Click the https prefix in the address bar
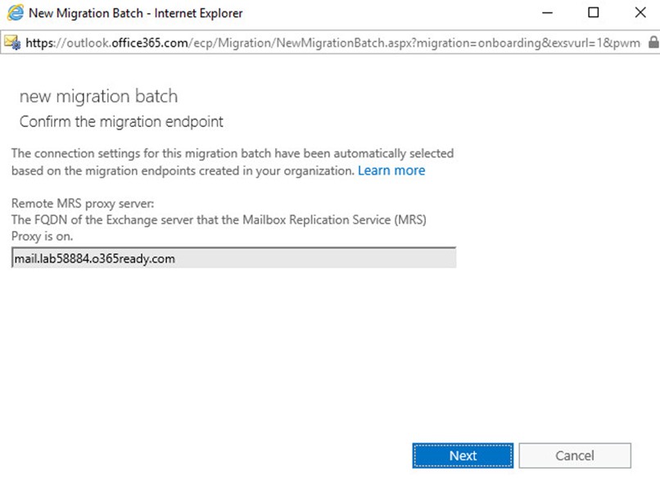The width and height of the screenshot is (660, 494). 40,43
